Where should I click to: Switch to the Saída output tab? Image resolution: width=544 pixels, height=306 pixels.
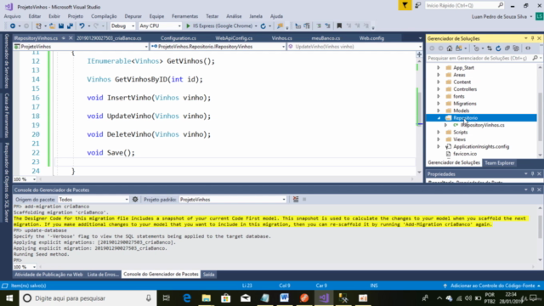pyautogui.click(x=208, y=275)
